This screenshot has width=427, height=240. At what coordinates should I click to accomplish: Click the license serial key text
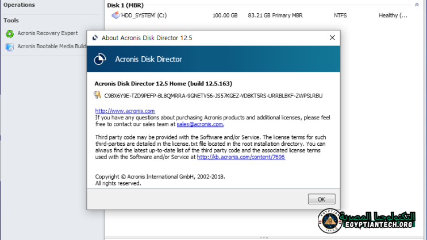[x=213, y=96]
